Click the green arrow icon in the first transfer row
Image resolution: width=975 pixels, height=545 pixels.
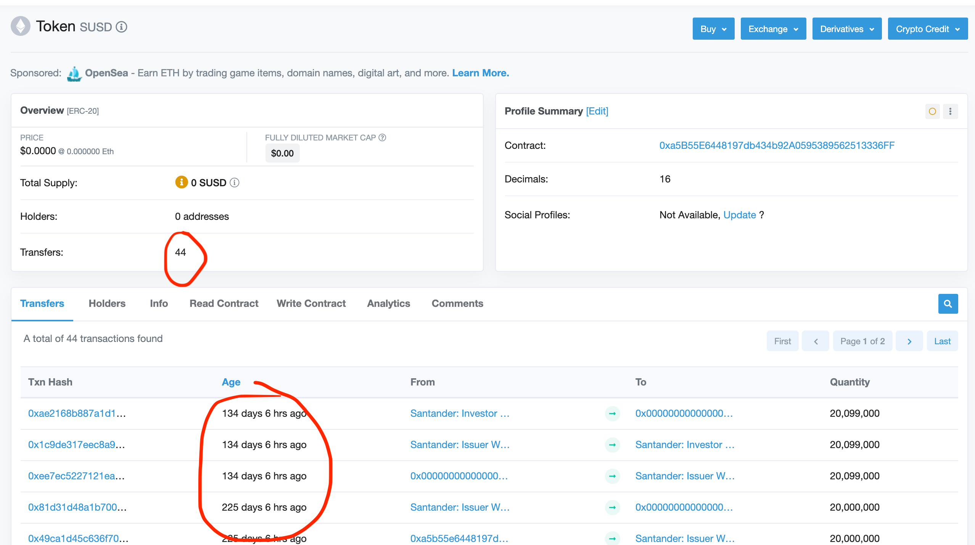612,413
